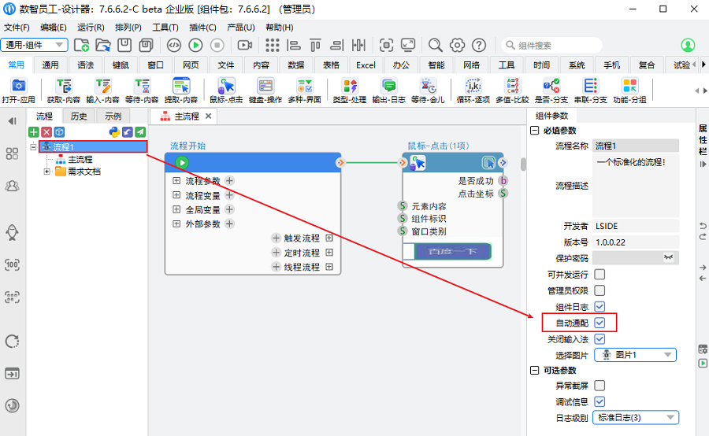Expand the 需求文档 folder node
Image resolution: width=709 pixels, height=436 pixels.
click(x=47, y=172)
